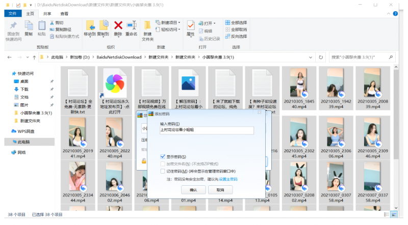Click the Confirm (确认) button in dialog
408x225 pixels.
click(193, 190)
